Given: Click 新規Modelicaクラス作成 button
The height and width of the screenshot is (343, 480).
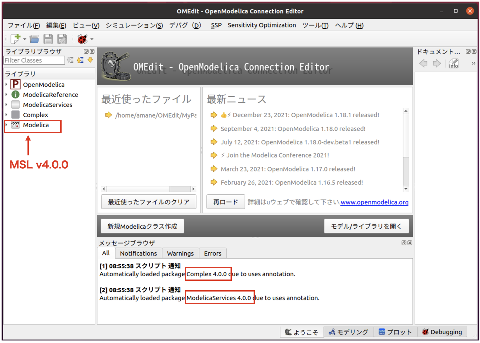Looking at the screenshot, I should (142, 226).
